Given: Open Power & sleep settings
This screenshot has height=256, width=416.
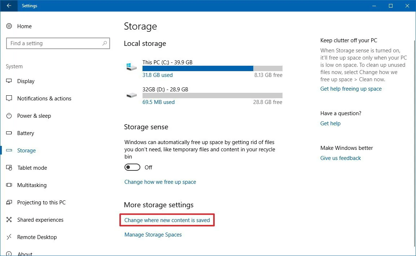Looking at the screenshot, I should [x=34, y=116].
